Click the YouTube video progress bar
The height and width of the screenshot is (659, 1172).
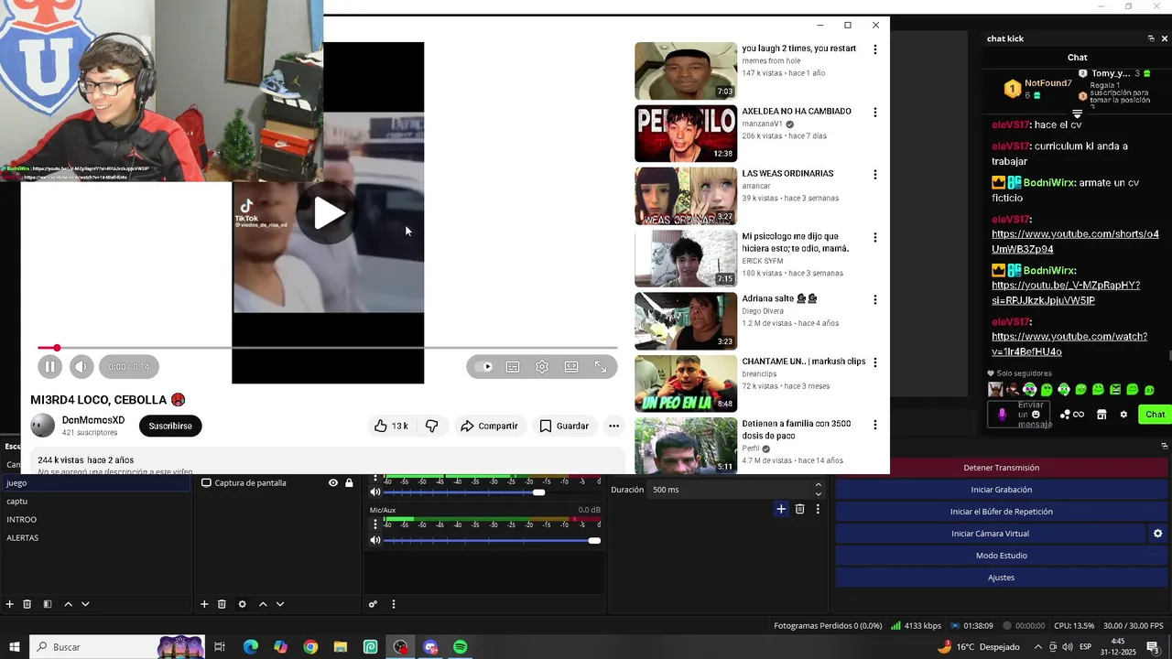pyautogui.click(x=328, y=348)
